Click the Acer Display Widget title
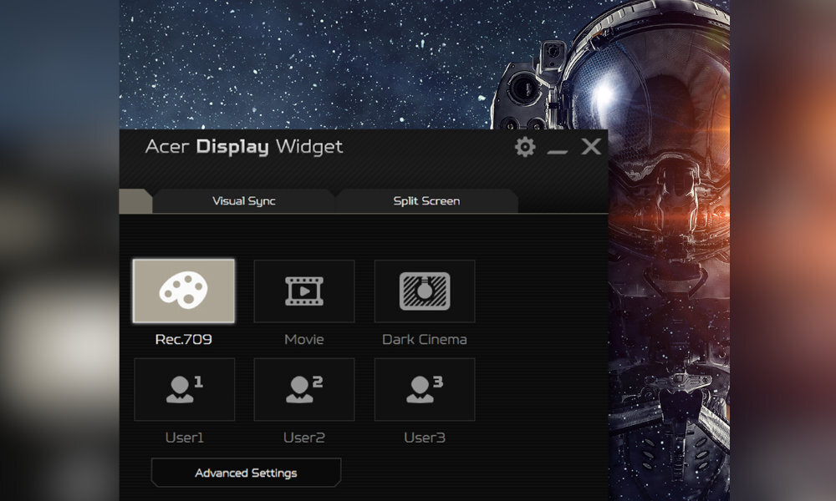The height and width of the screenshot is (501, 836). (x=243, y=147)
